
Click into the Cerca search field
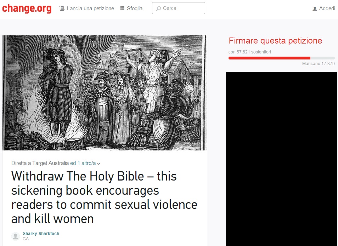(x=179, y=8)
